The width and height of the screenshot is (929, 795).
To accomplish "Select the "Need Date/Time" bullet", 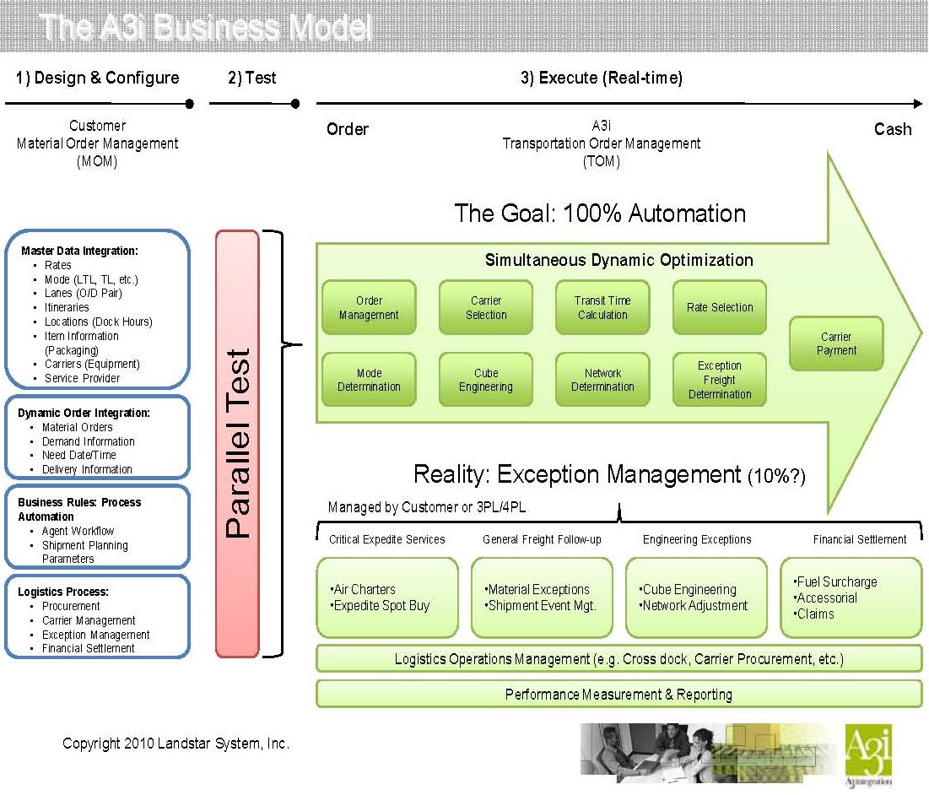I will (x=78, y=455).
